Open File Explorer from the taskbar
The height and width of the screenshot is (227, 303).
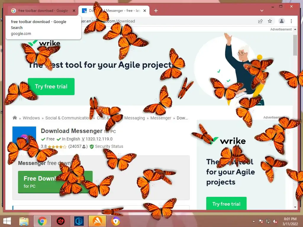coord(24,221)
